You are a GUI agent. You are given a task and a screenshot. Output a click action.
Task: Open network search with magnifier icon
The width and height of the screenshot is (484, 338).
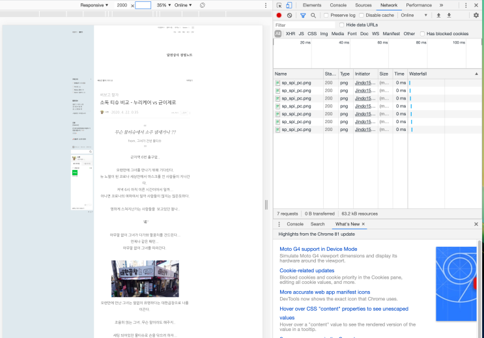[313, 15]
